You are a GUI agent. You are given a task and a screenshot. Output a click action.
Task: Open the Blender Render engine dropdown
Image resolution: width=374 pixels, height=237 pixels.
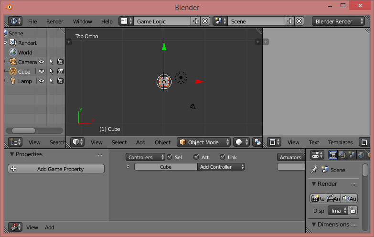tap(338, 21)
